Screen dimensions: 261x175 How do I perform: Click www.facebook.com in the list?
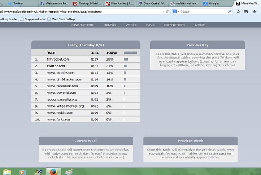point(62,86)
